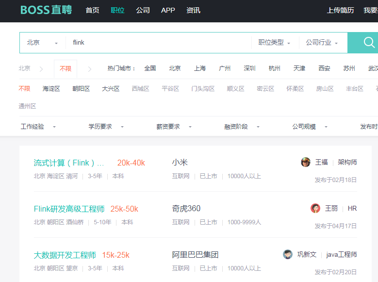Click the 25k-50k salary text

click(124, 209)
